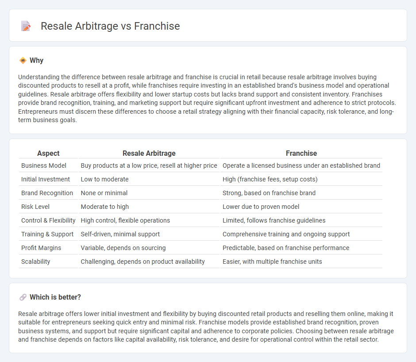This screenshot has height=362, width=416.
Task: Click 'Strong, based on franchise brand' cell
Action: coord(301,193)
